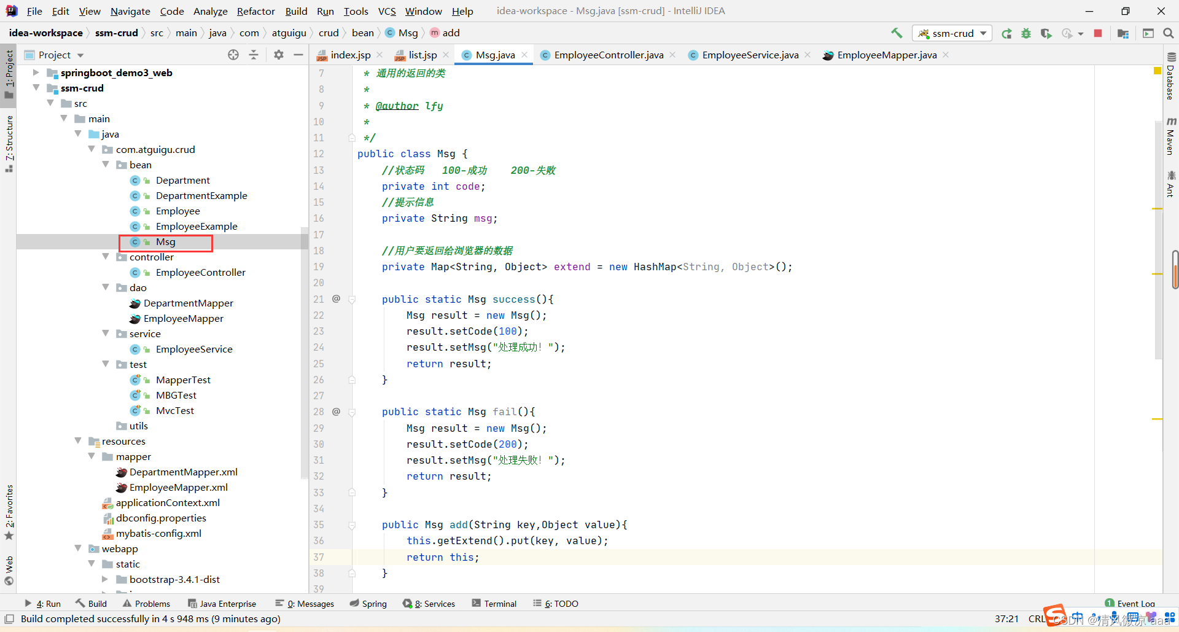Collapse the controller package
Image resolution: width=1179 pixels, height=632 pixels.
106,257
